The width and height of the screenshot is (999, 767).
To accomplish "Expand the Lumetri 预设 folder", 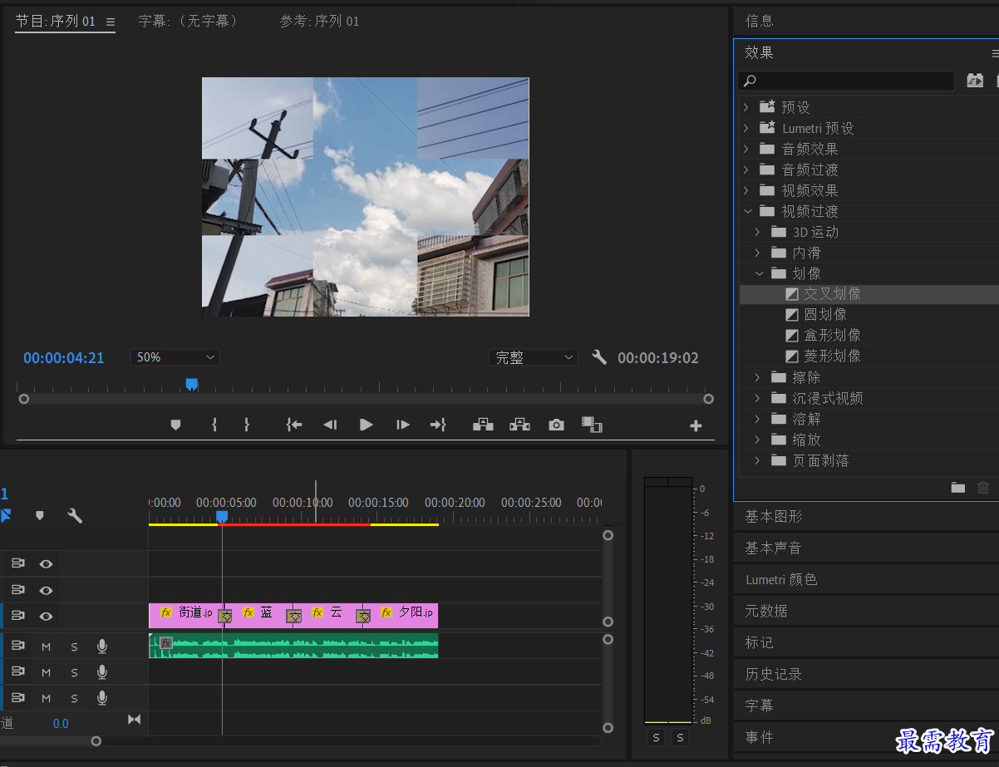I will tap(746, 128).
